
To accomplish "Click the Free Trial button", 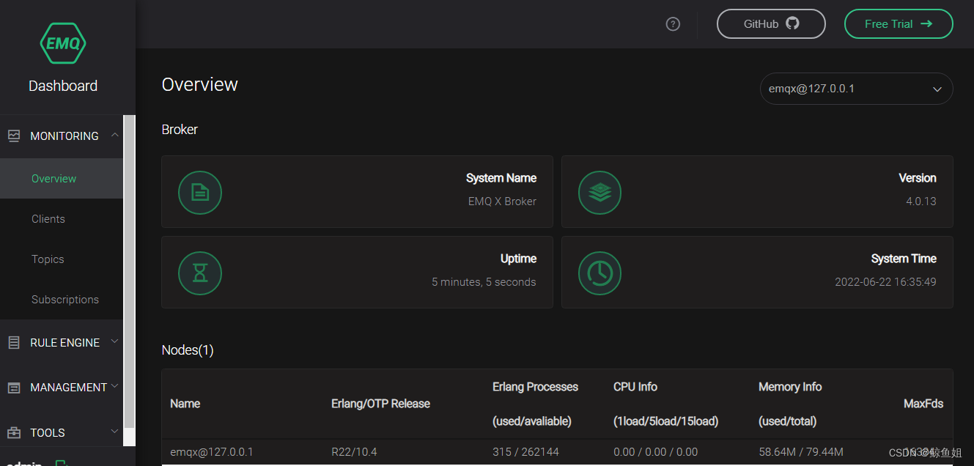I will (899, 23).
